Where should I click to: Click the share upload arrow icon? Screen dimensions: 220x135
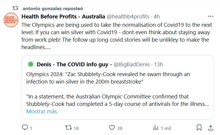click(210, 128)
